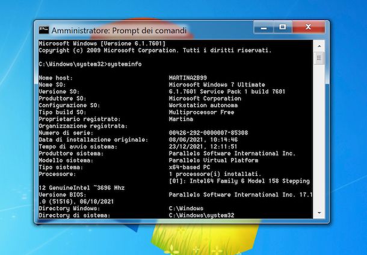Click the scrollbar down arrow
This screenshot has width=367, height=255.
(319, 213)
